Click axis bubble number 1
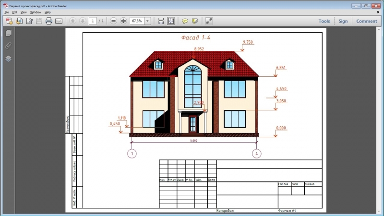The width and height of the screenshot is (384, 216). tap(132, 154)
